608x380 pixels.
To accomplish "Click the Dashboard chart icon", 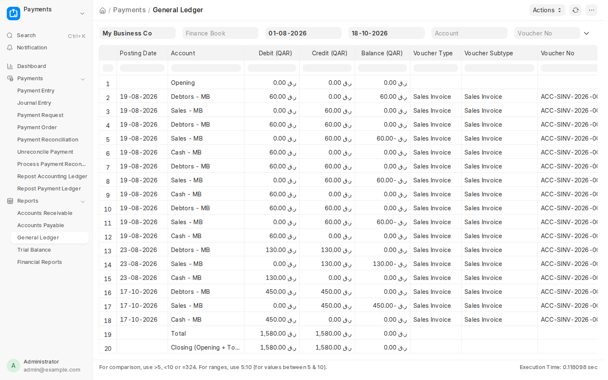I will click(x=10, y=66).
